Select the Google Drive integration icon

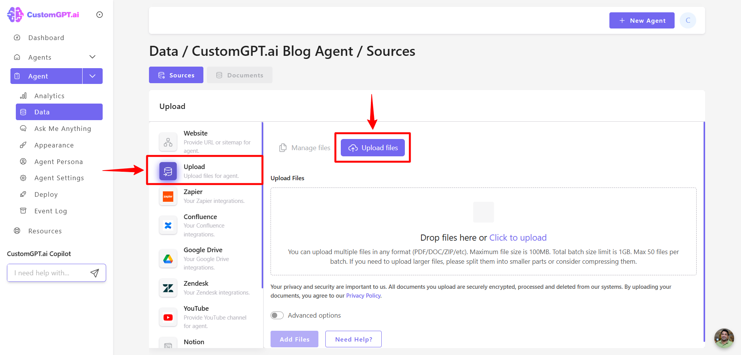click(x=168, y=259)
